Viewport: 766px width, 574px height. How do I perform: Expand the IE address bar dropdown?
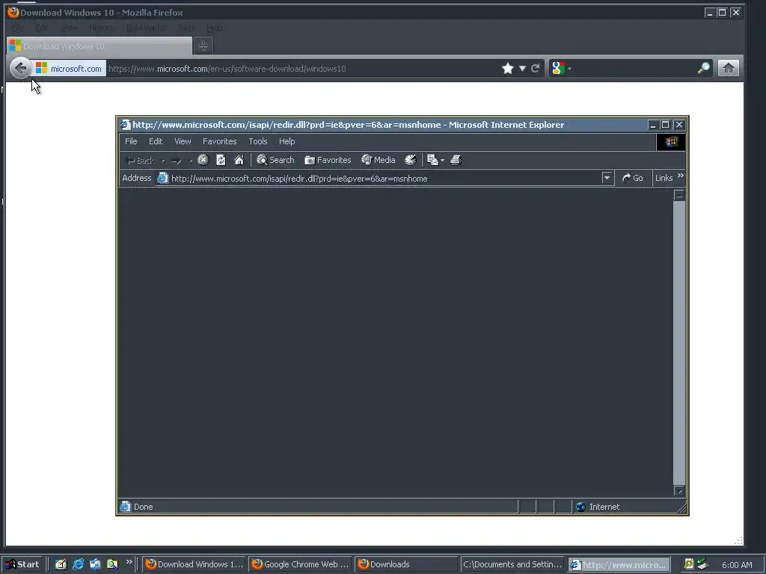pyautogui.click(x=607, y=178)
